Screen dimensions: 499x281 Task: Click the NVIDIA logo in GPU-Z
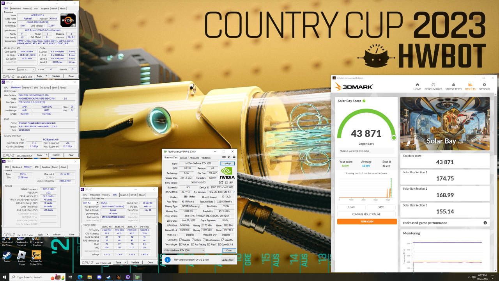[227, 172]
